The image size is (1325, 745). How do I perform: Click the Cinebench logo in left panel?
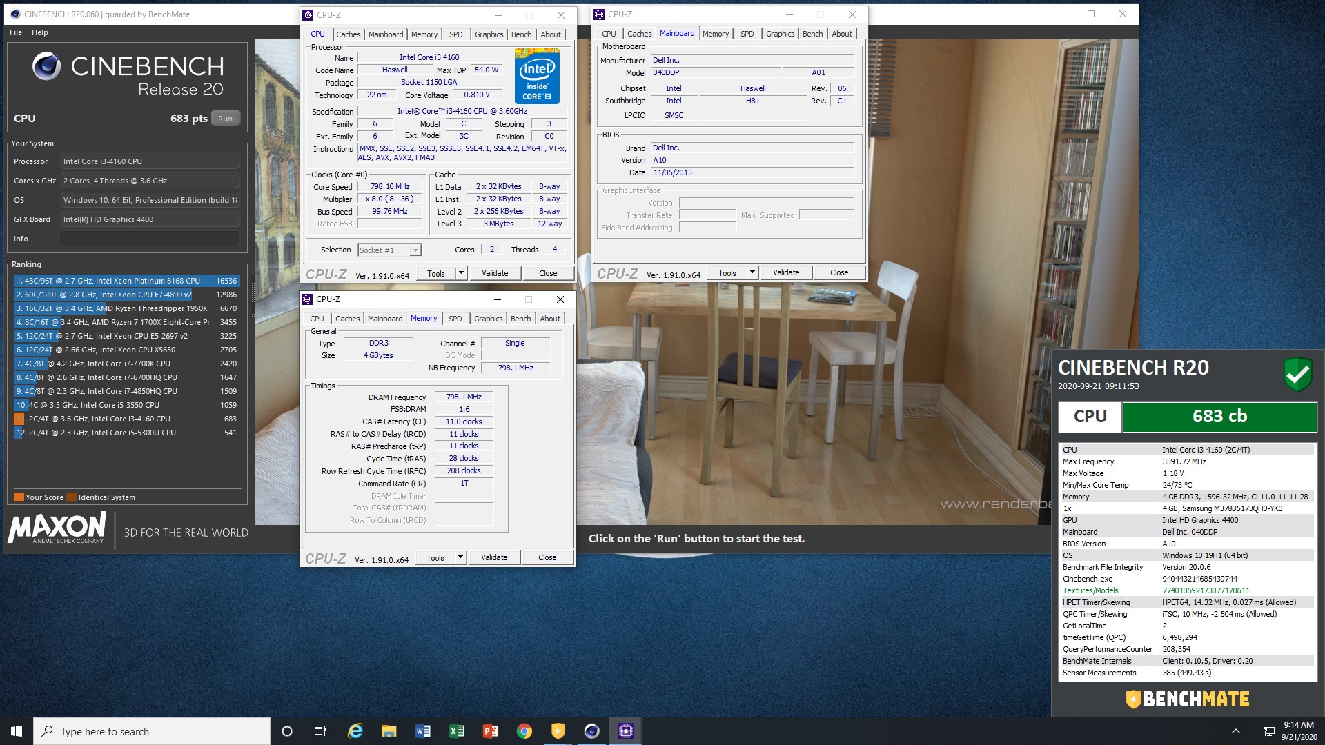click(x=46, y=66)
